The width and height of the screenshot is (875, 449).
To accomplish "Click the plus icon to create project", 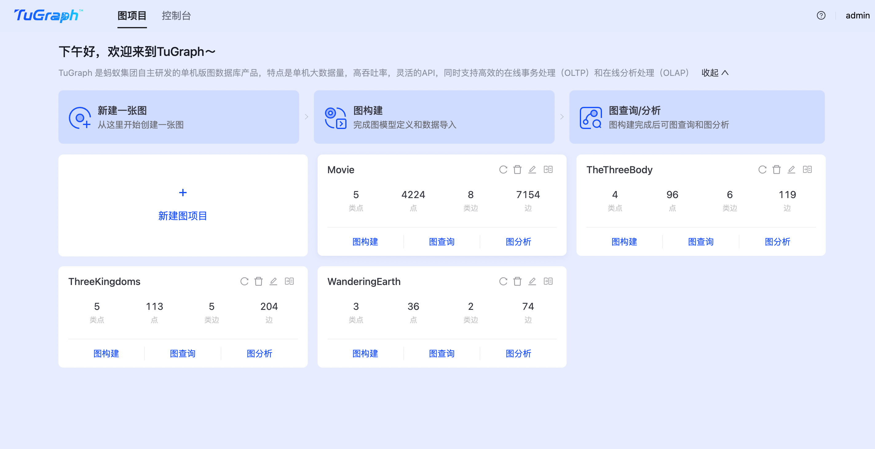I will [183, 193].
